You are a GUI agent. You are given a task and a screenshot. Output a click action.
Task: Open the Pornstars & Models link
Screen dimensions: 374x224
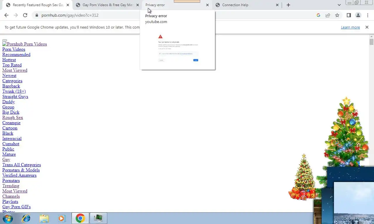pyautogui.click(x=21, y=170)
